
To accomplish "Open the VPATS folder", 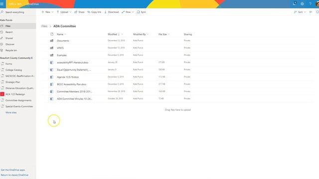I will 60,48.
